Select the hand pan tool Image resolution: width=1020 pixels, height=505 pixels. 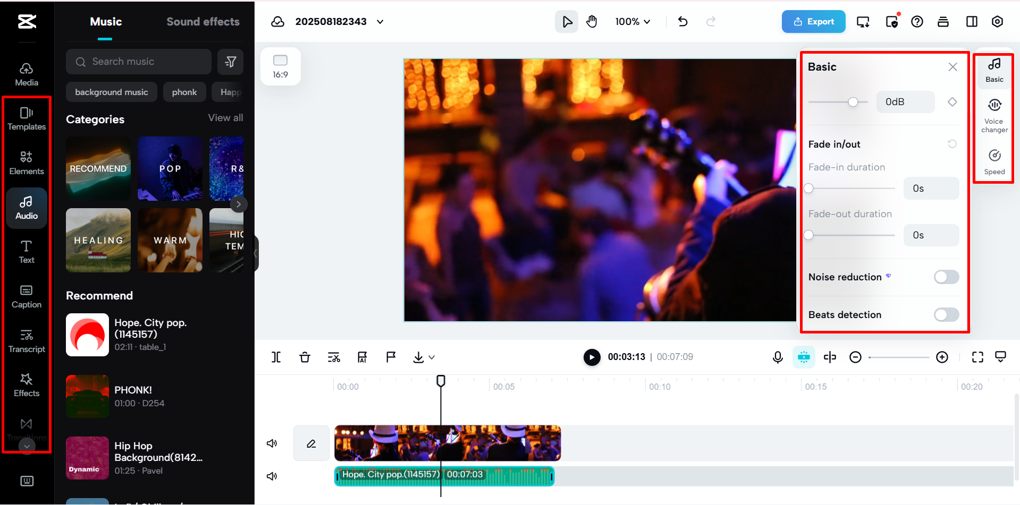(x=592, y=22)
